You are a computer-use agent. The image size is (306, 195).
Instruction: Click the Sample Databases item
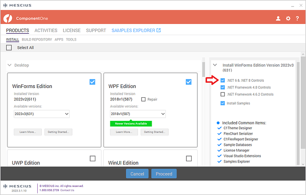[x=238, y=145]
